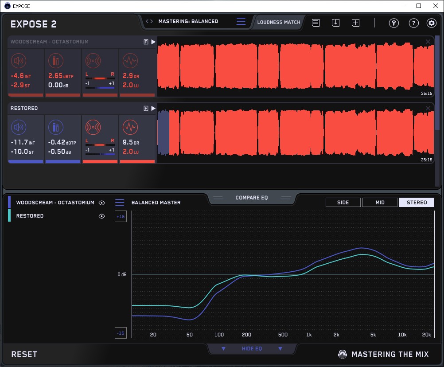Click the -0.42 dBTP peak value
This screenshot has height=367, width=444.
[x=62, y=142]
